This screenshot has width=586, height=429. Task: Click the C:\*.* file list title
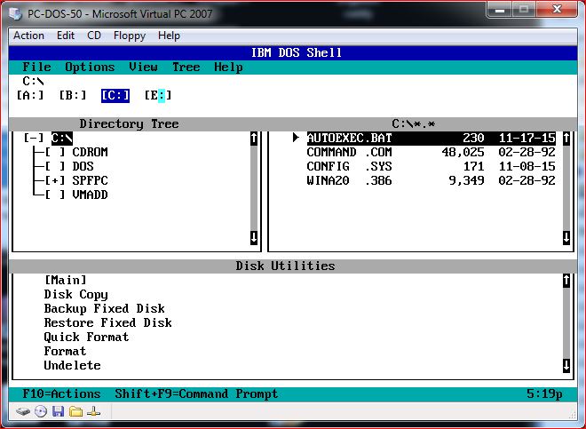tap(414, 123)
